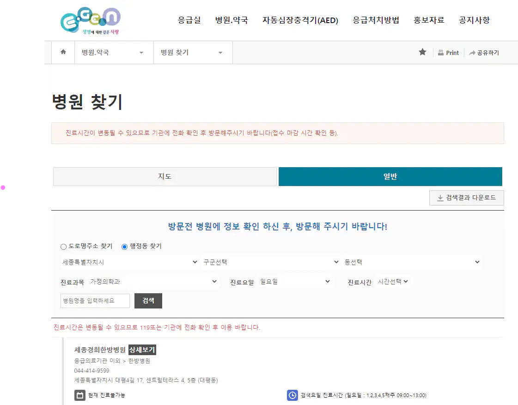The width and height of the screenshot is (518, 405).
Task: Click the home icon in the breadcrumb bar
Action: [x=63, y=52]
